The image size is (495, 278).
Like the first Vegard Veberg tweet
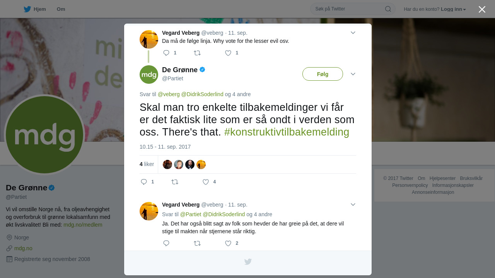point(228,53)
